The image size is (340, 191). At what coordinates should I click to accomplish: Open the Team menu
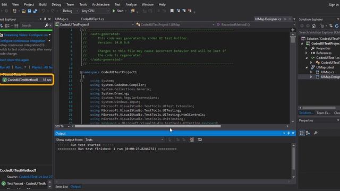[70, 4]
